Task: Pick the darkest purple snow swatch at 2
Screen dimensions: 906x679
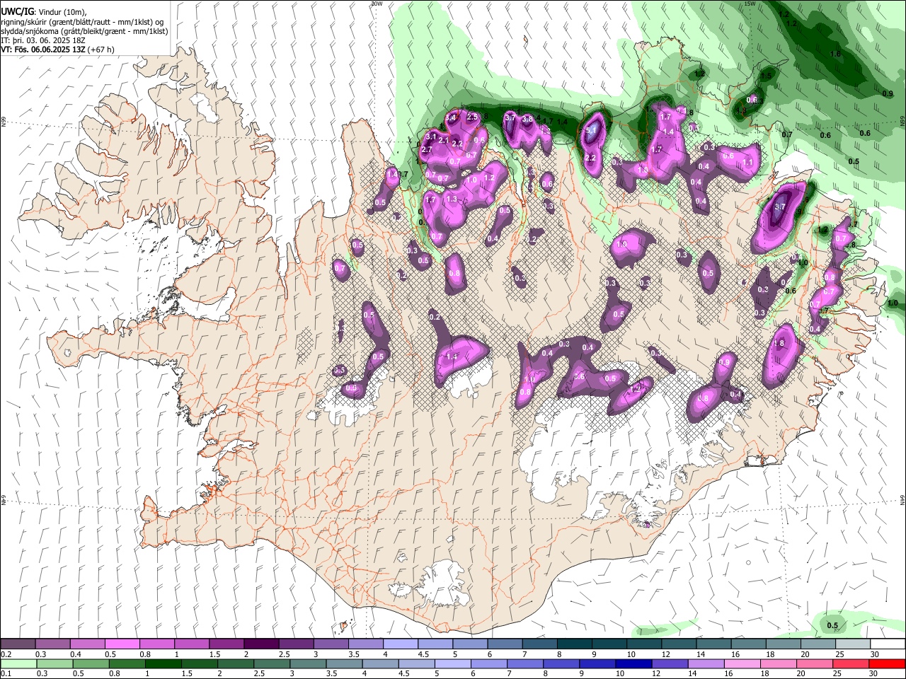Action: (x=260, y=644)
